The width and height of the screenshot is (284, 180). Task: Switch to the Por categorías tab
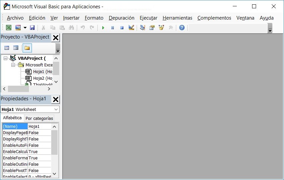[39, 118]
